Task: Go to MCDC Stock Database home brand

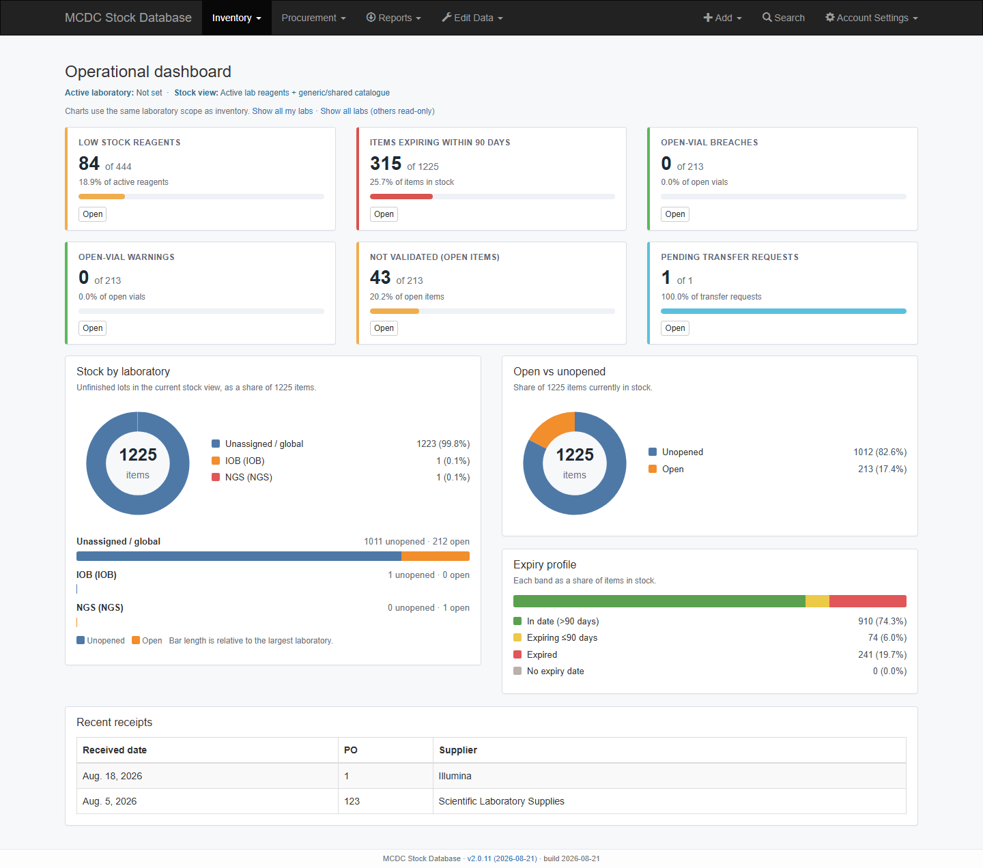Action: pos(128,18)
